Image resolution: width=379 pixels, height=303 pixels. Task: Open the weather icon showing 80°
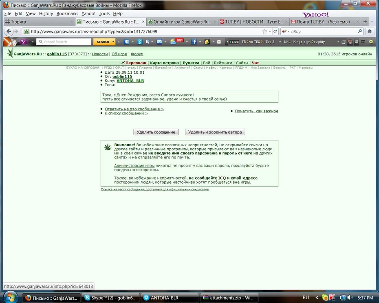[x=176, y=42]
